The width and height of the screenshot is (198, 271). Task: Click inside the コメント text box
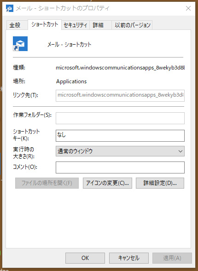120,167
